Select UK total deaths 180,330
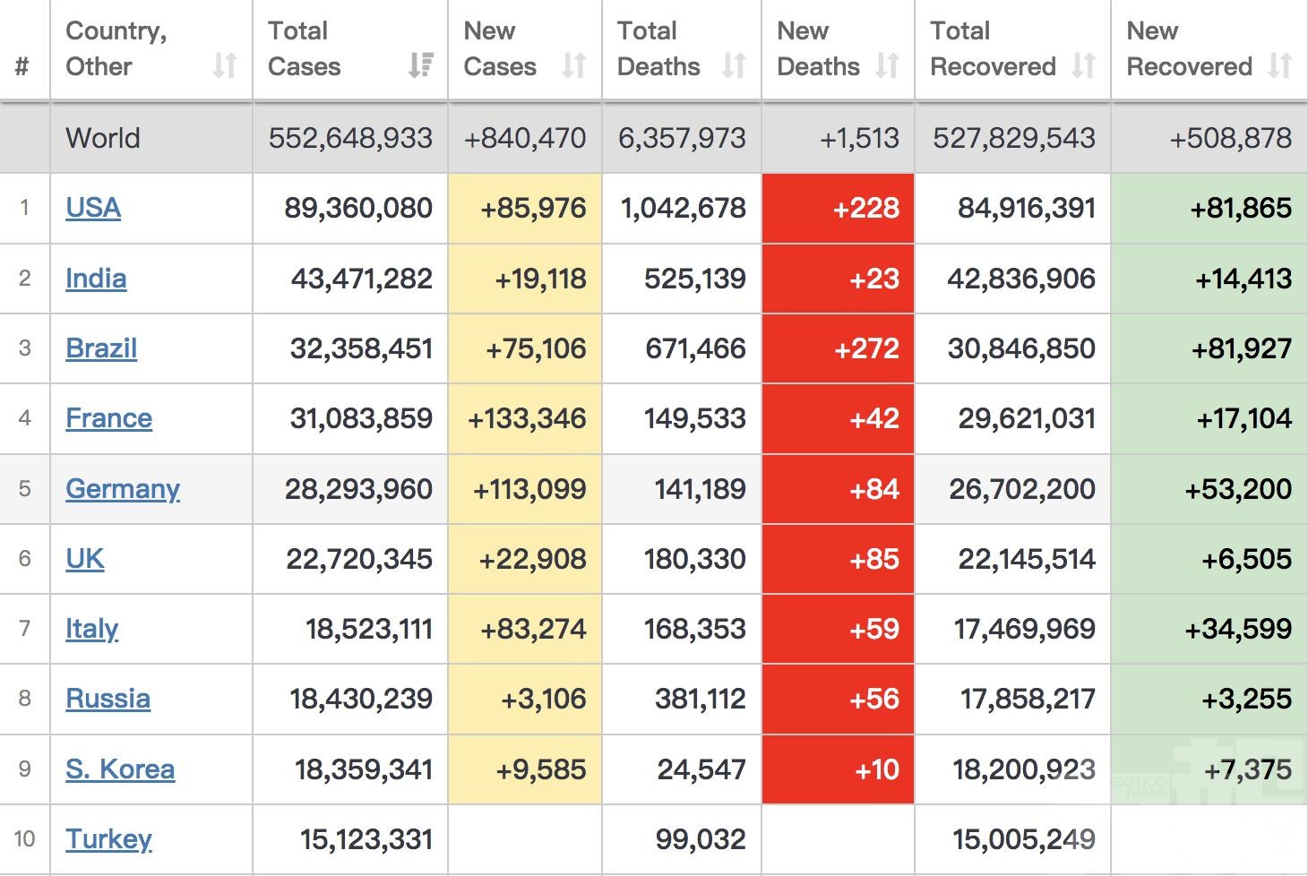The image size is (1308, 876). (x=695, y=559)
